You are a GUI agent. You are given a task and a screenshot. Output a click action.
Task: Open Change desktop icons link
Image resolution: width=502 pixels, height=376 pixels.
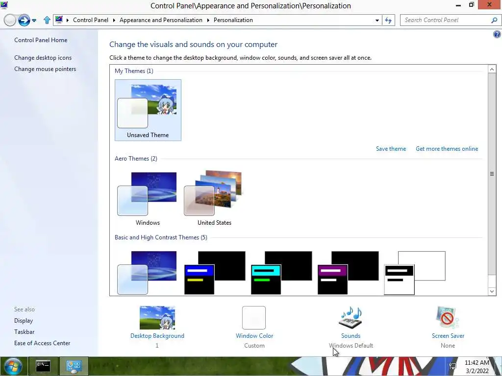tap(43, 58)
